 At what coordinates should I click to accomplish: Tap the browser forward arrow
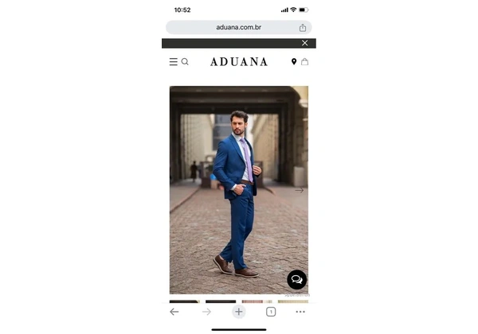coord(206,312)
